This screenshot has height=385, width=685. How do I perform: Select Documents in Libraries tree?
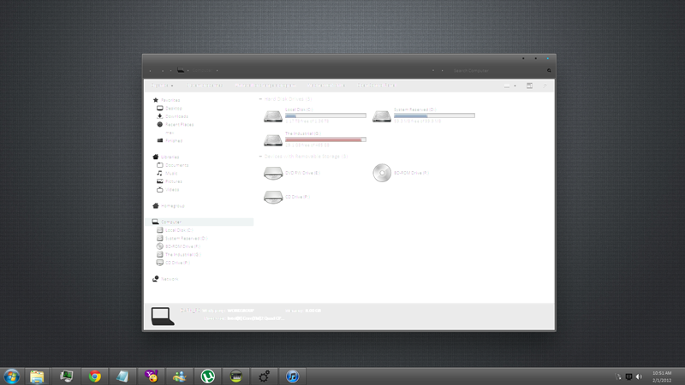(177, 165)
